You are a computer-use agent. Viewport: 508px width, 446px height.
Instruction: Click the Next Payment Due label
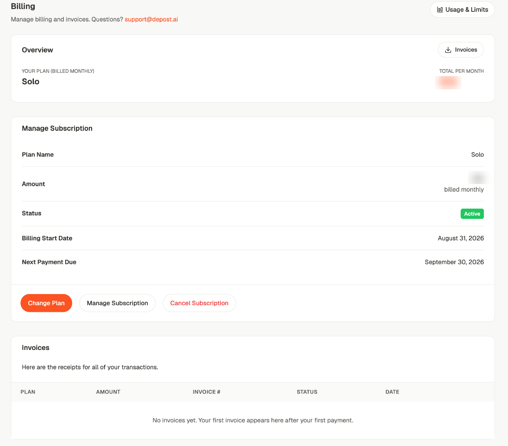(49, 262)
